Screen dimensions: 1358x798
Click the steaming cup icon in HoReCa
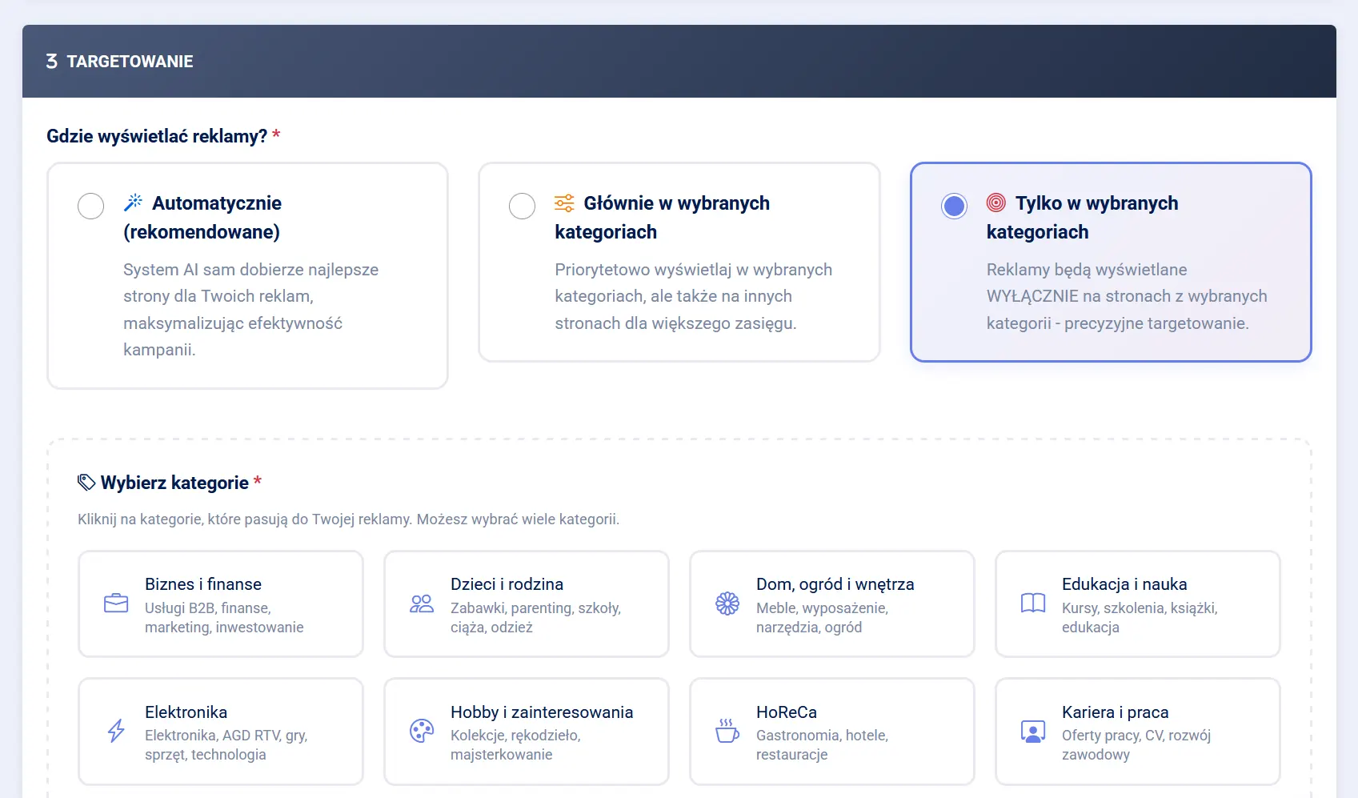[x=727, y=731]
